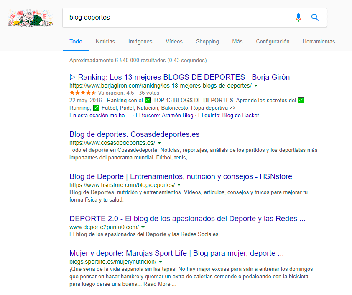Open 'Mujer y deporte: Marujas Sport Life' result
352x295 pixels.
pos(176,253)
